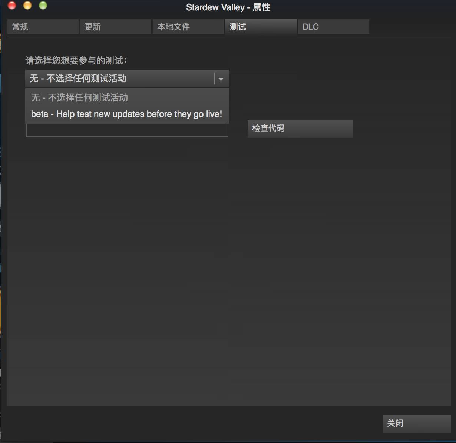Viewport: 456px width, 443px height.
Task: Open the 更新 tab
Action: [115, 27]
